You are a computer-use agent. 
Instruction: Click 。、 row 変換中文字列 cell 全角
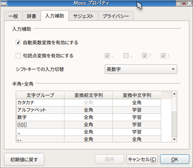point(137,139)
